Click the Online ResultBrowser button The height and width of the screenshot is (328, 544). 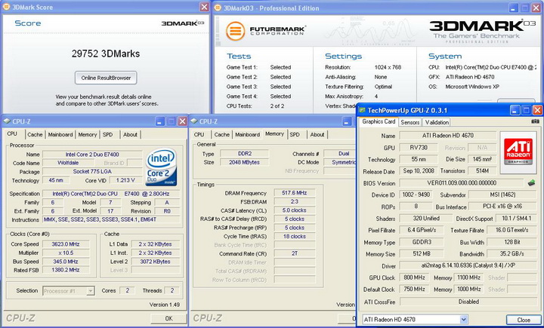pos(106,78)
